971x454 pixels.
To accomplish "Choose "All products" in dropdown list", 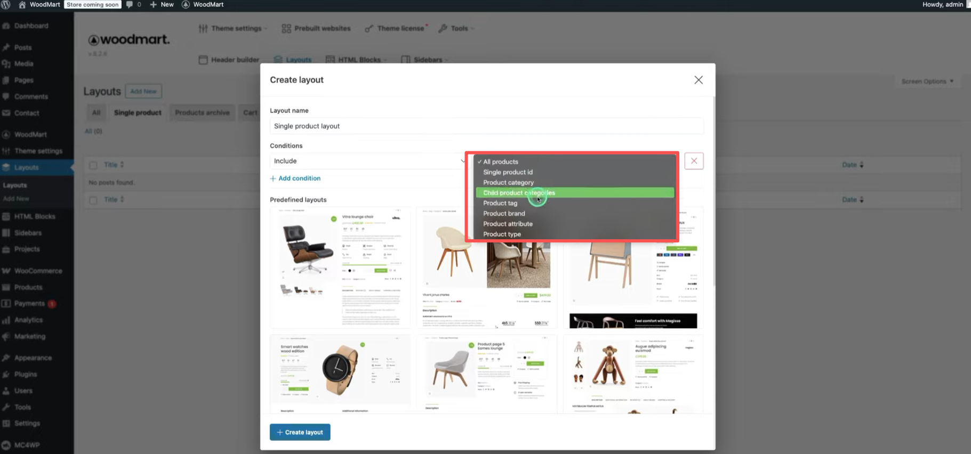I will click(575, 161).
